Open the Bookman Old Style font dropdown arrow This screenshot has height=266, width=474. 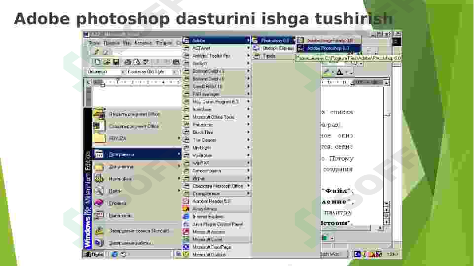(x=175, y=72)
